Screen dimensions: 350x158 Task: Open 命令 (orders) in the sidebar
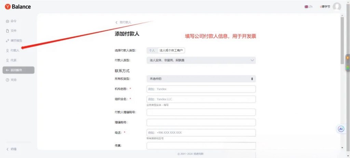coord(13,21)
